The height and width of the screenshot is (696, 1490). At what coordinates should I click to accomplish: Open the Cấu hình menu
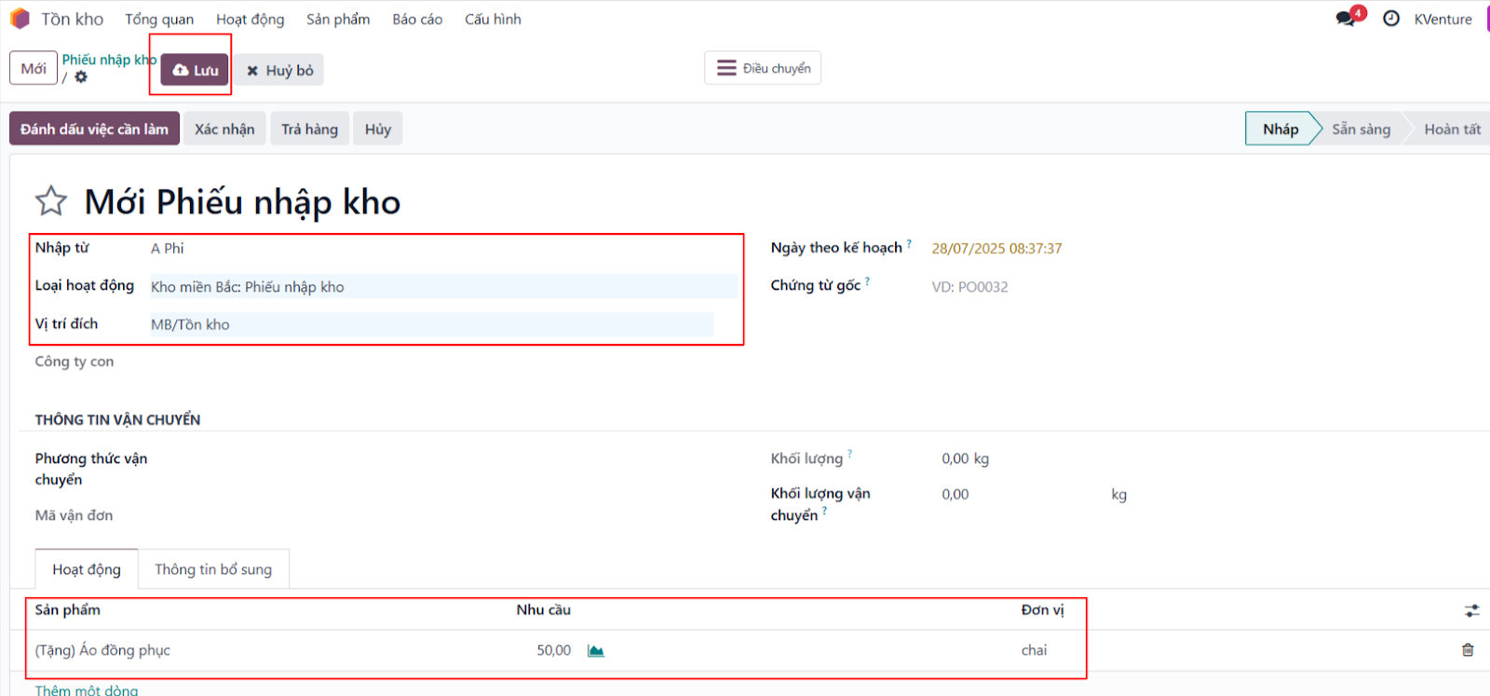tap(493, 19)
